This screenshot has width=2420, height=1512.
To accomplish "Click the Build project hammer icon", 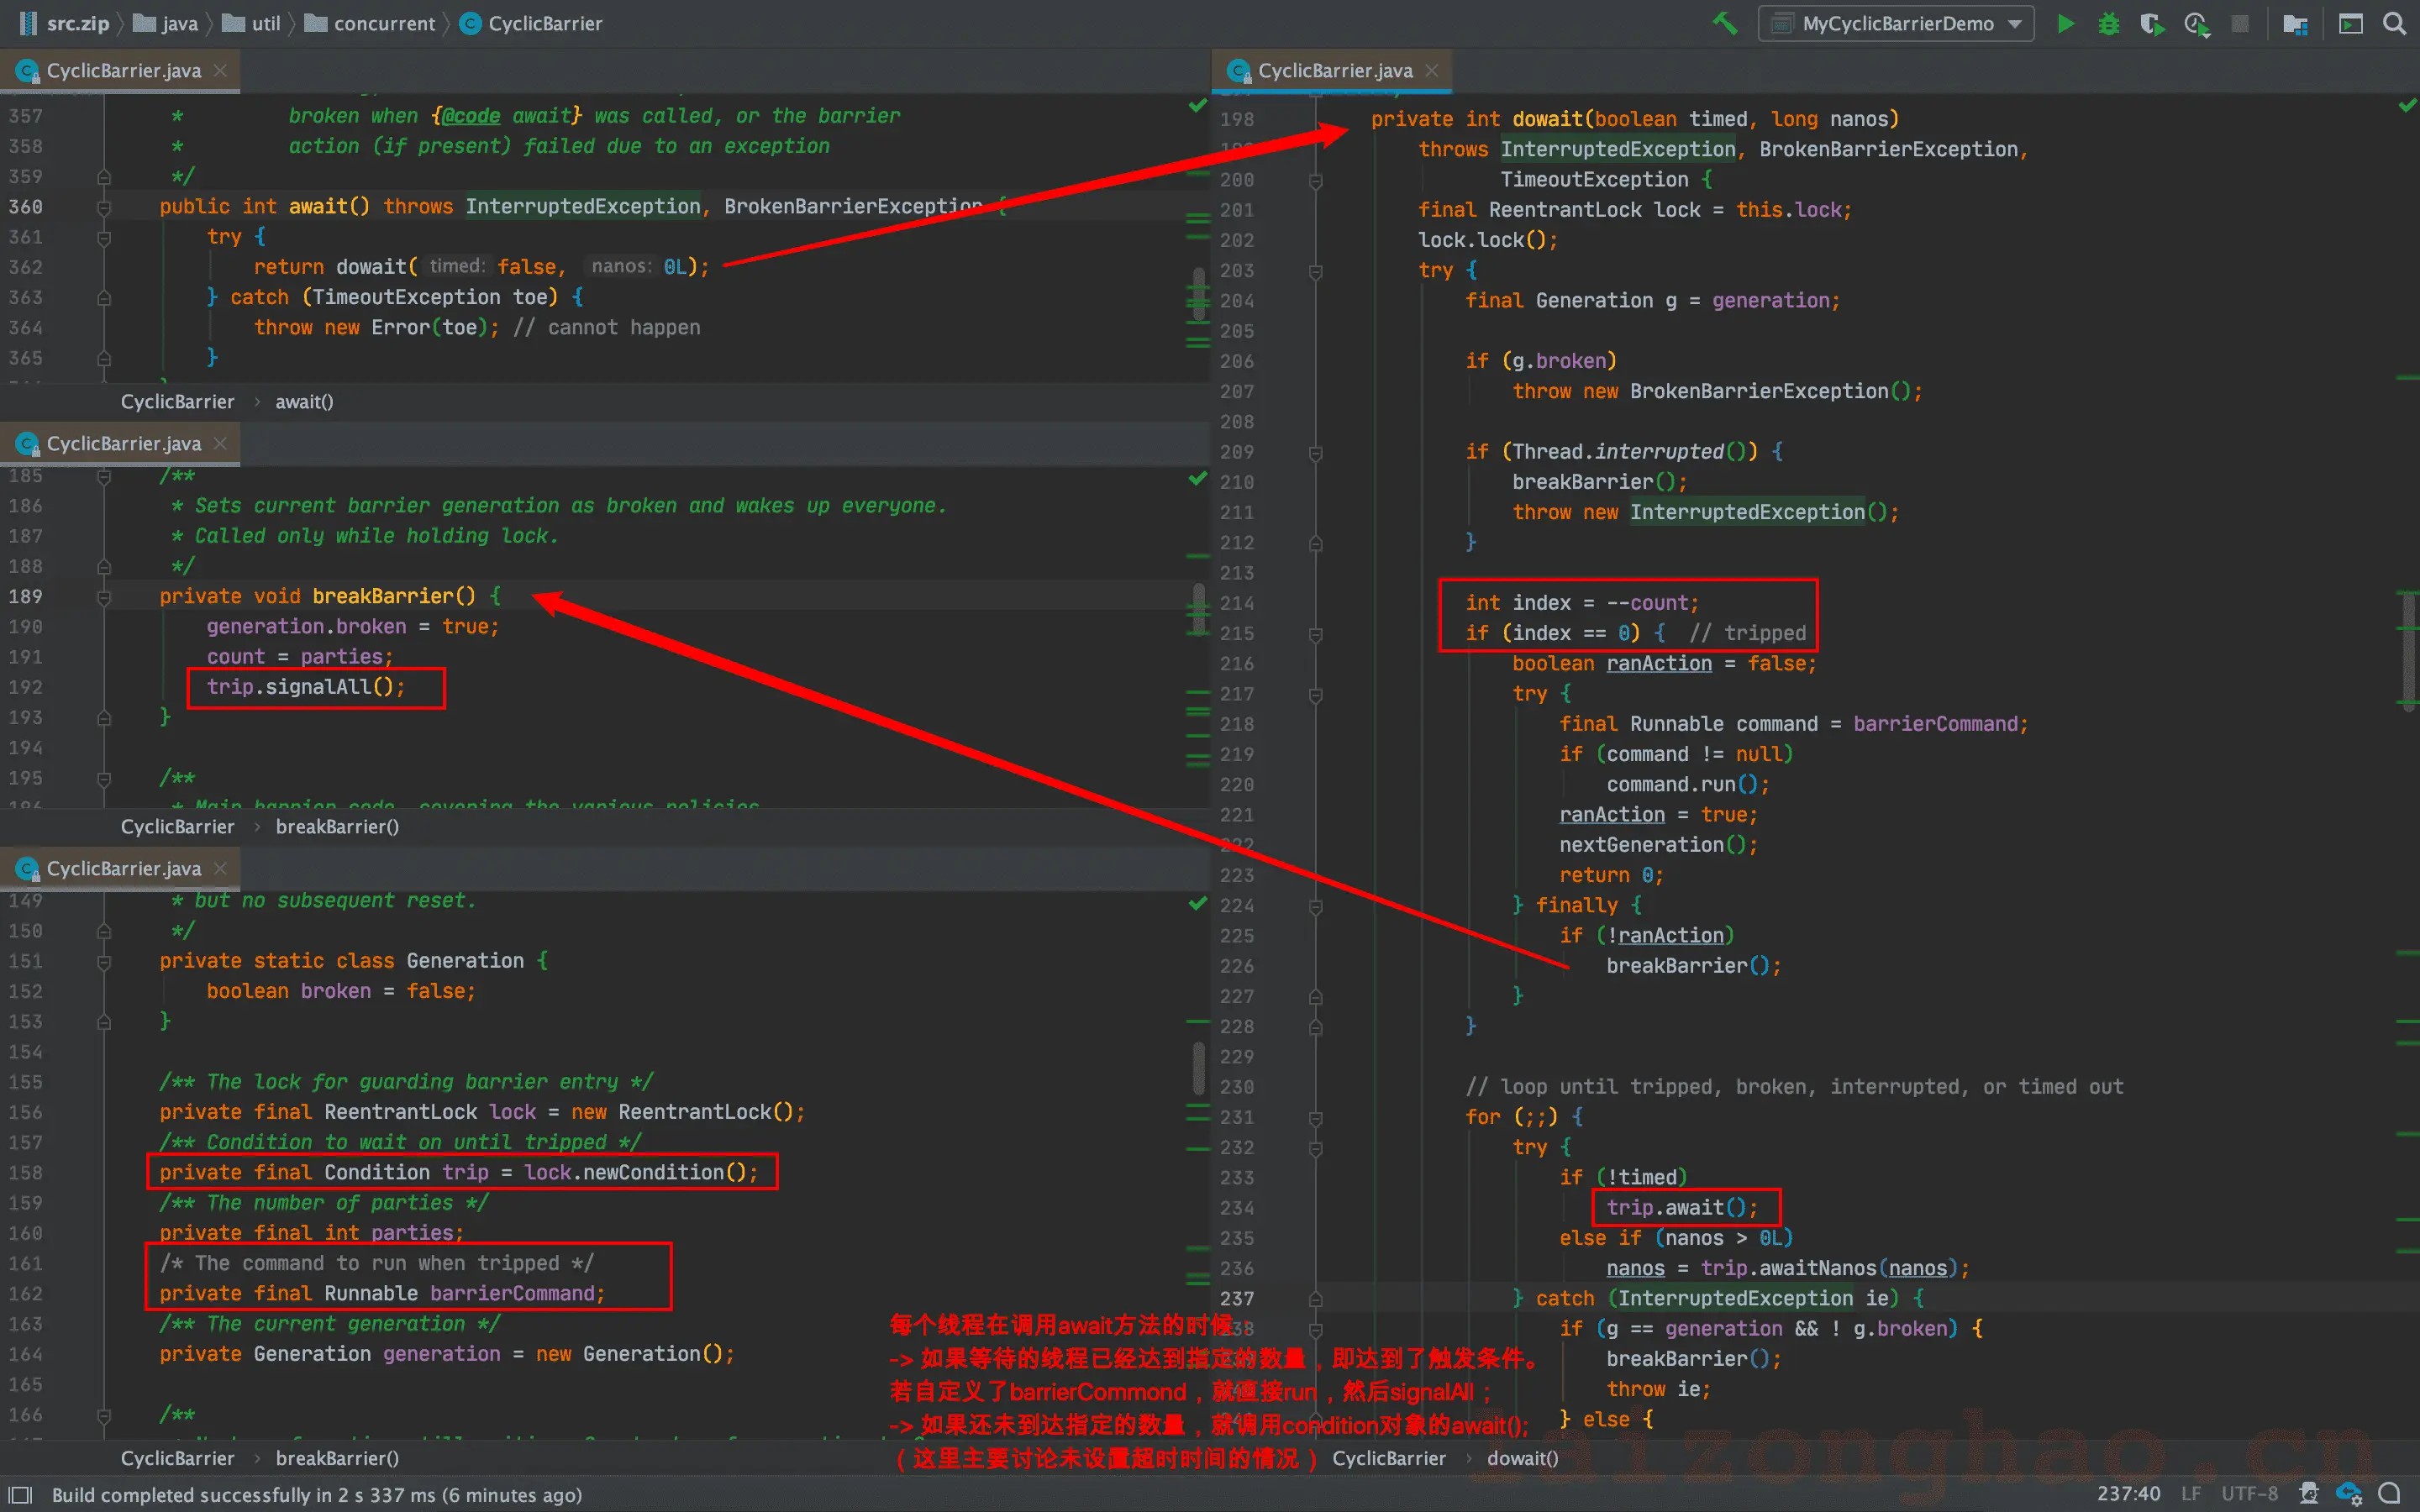I will click(x=1725, y=23).
